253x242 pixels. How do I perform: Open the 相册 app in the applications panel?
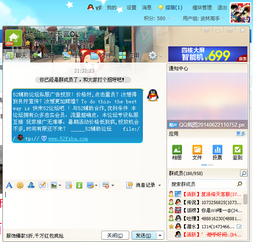(x=177, y=152)
